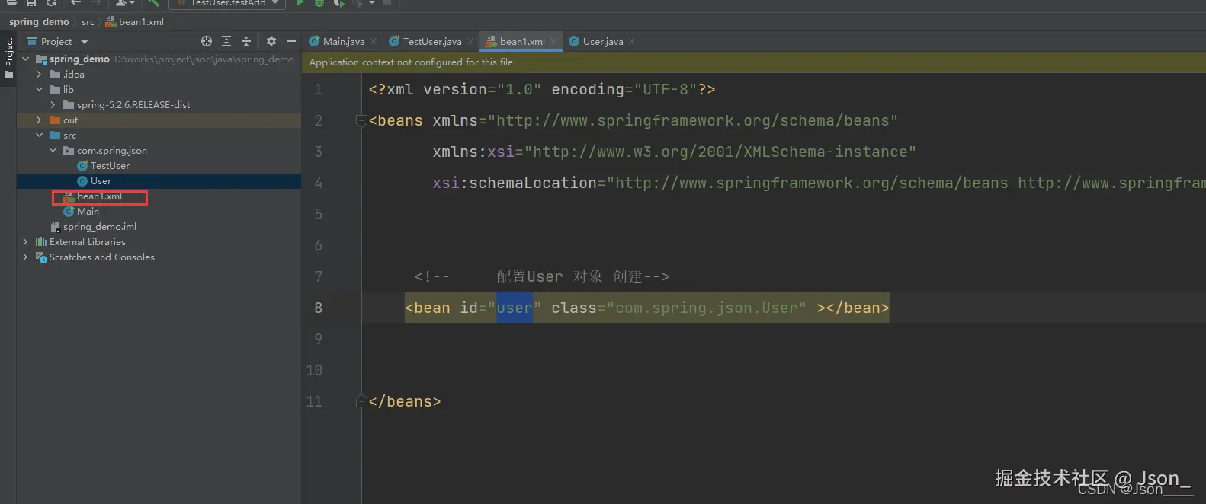Expand all nodes in Project panel

[226, 41]
